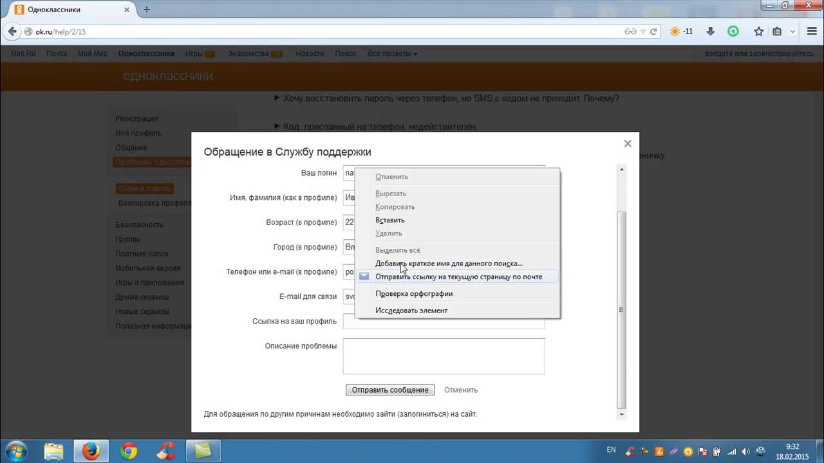Open the green notes app in taskbar

point(203,451)
